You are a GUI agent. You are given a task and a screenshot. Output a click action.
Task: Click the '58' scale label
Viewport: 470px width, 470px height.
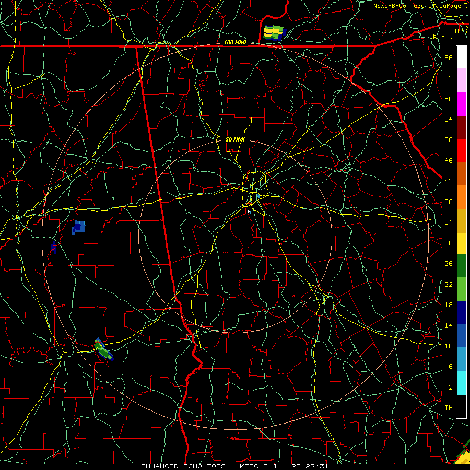[x=449, y=99]
